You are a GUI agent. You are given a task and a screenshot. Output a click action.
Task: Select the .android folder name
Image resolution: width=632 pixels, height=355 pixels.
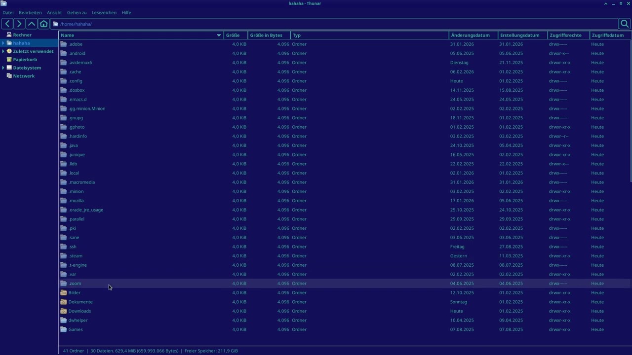[x=77, y=53]
